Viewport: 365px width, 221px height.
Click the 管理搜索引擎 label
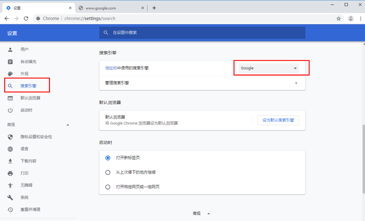(117, 83)
